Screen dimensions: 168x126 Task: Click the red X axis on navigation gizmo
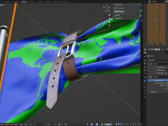coord(109,8)
